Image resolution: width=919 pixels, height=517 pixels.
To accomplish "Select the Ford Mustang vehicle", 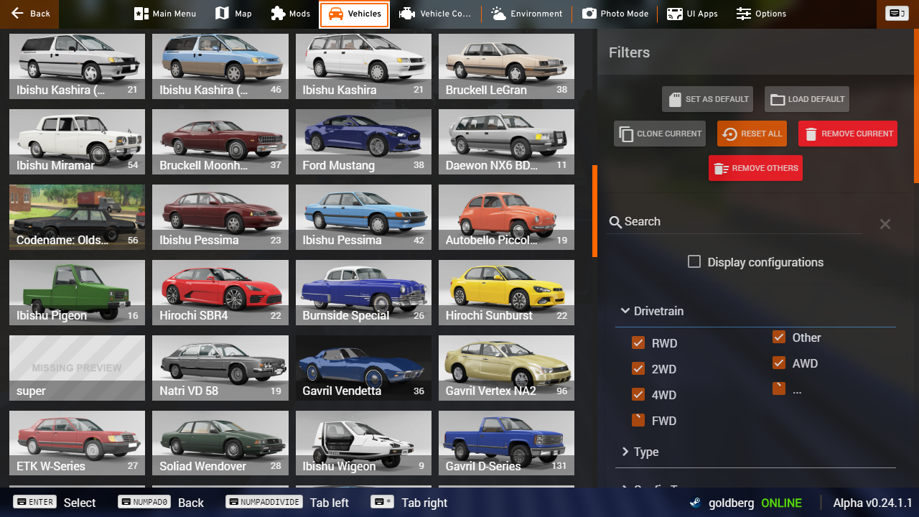I will [x=363, y=141].
